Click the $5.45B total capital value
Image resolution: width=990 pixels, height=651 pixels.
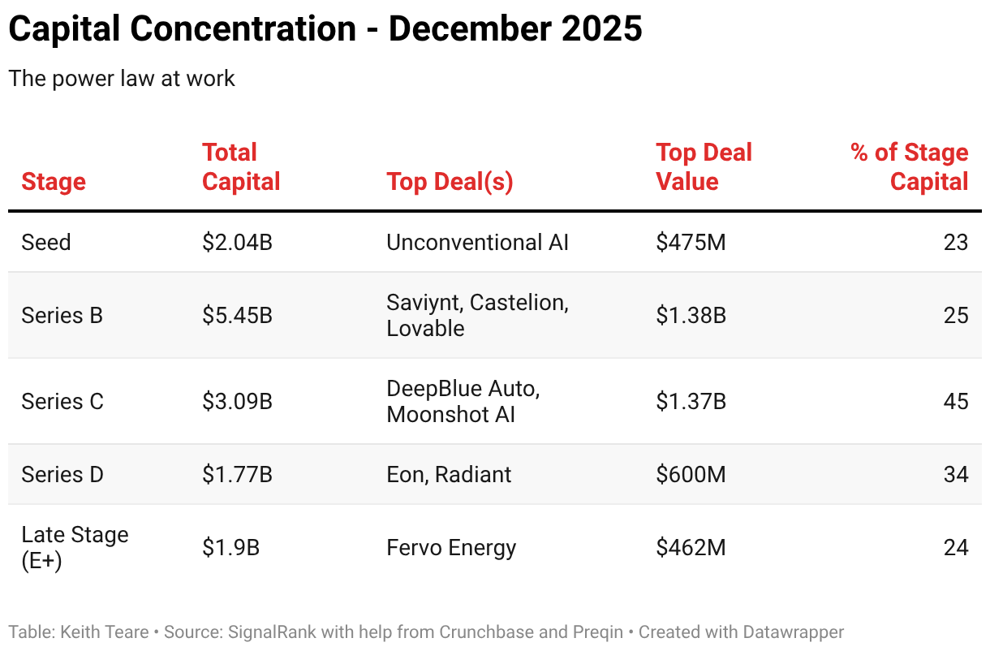coord(237,315)
